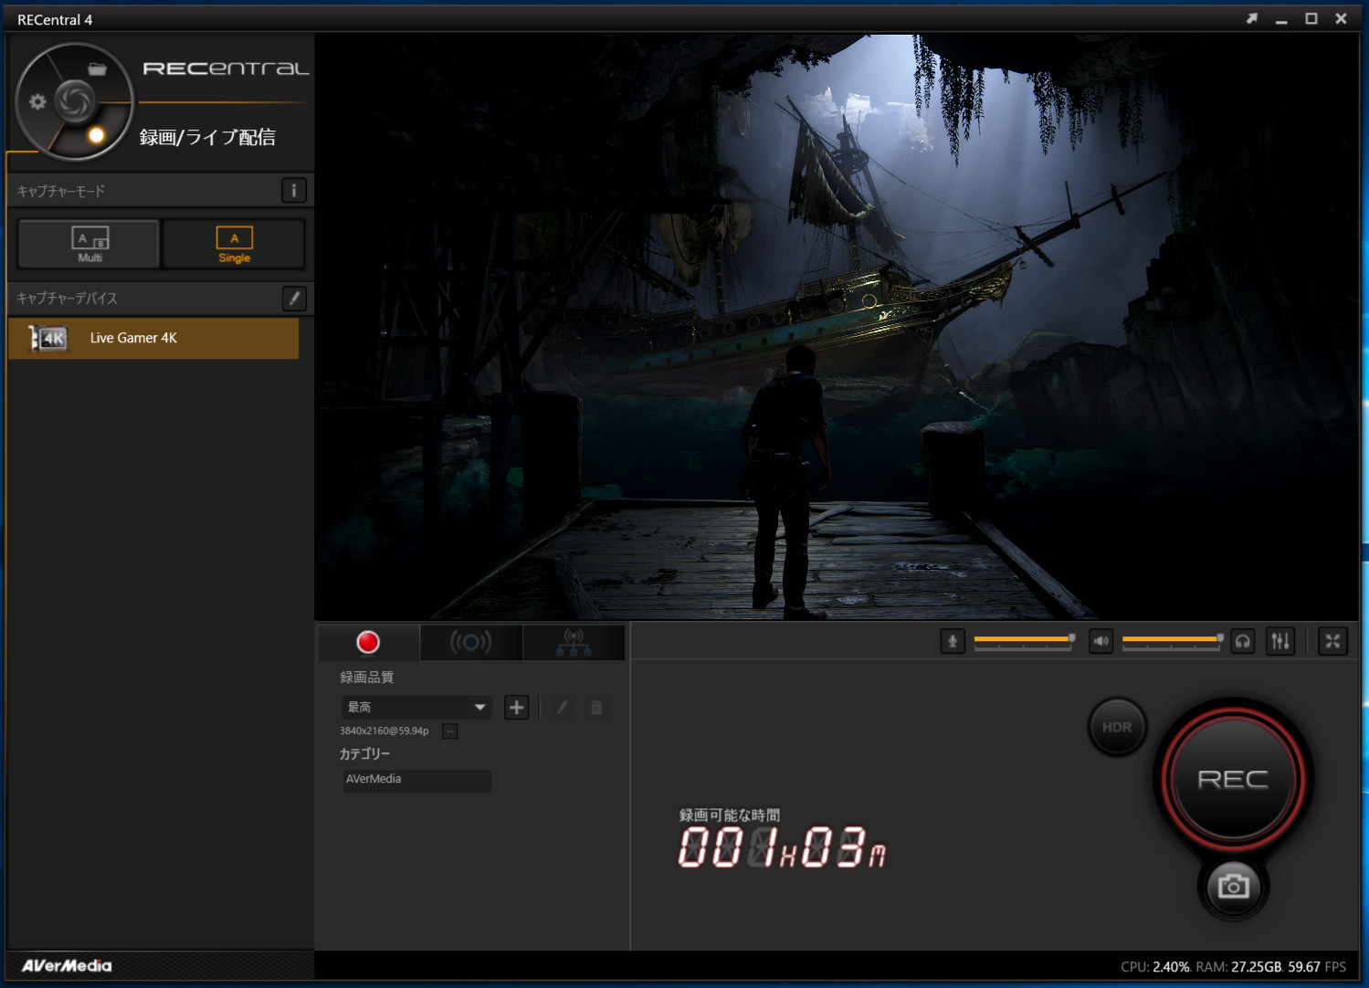Add a new recording quality profile
1369x988 pixels.
click(x=516, y=707)
